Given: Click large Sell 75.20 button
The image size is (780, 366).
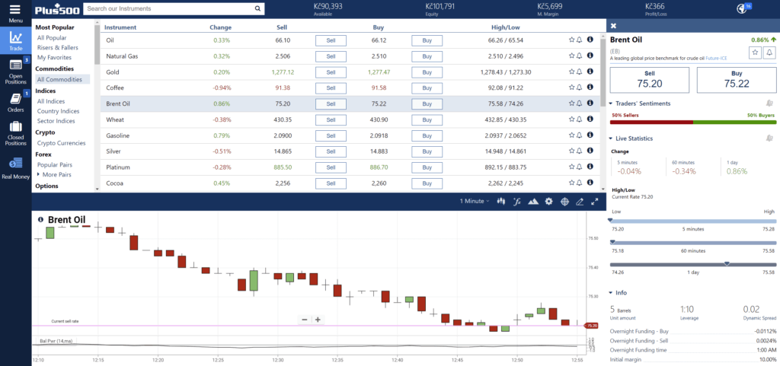Looking at the screenshot, I should [x=650, y=80].
